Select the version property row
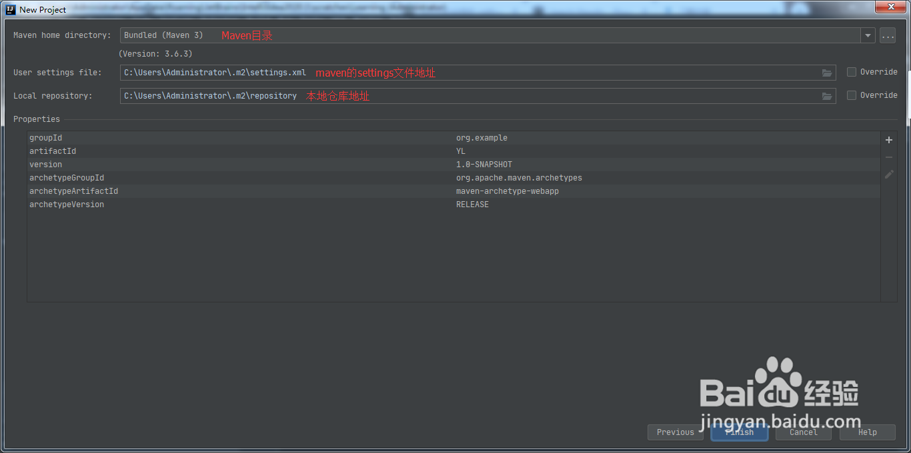Image resolution: width=911 pixels, height=453 pixels. point(453,165)
